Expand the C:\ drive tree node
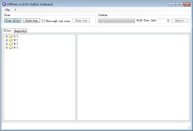193x131 pixels. pyautogui.click(x=7, y=36)
